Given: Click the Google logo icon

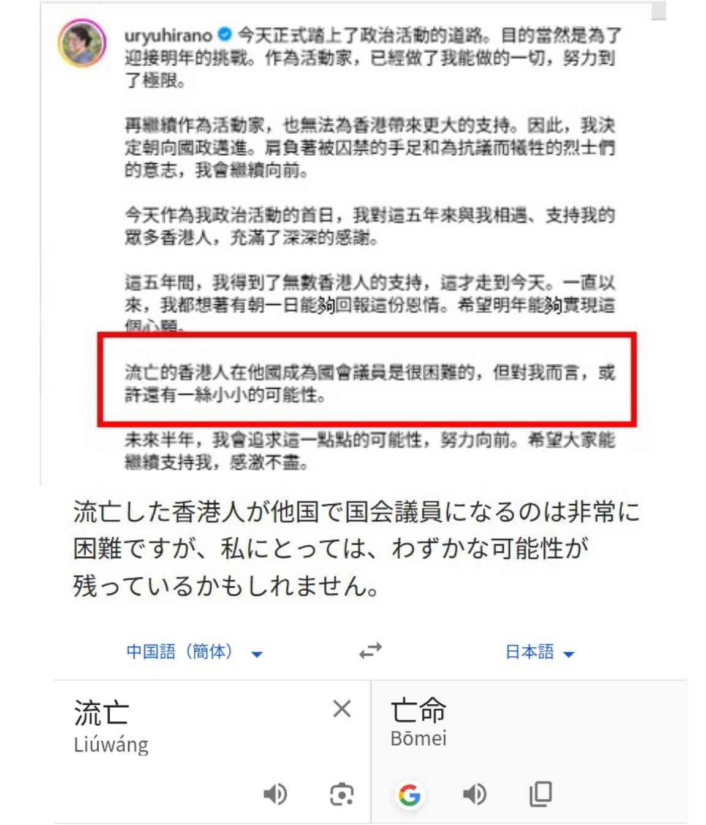Looking at the screenshot, I should [x=409, y=795].
